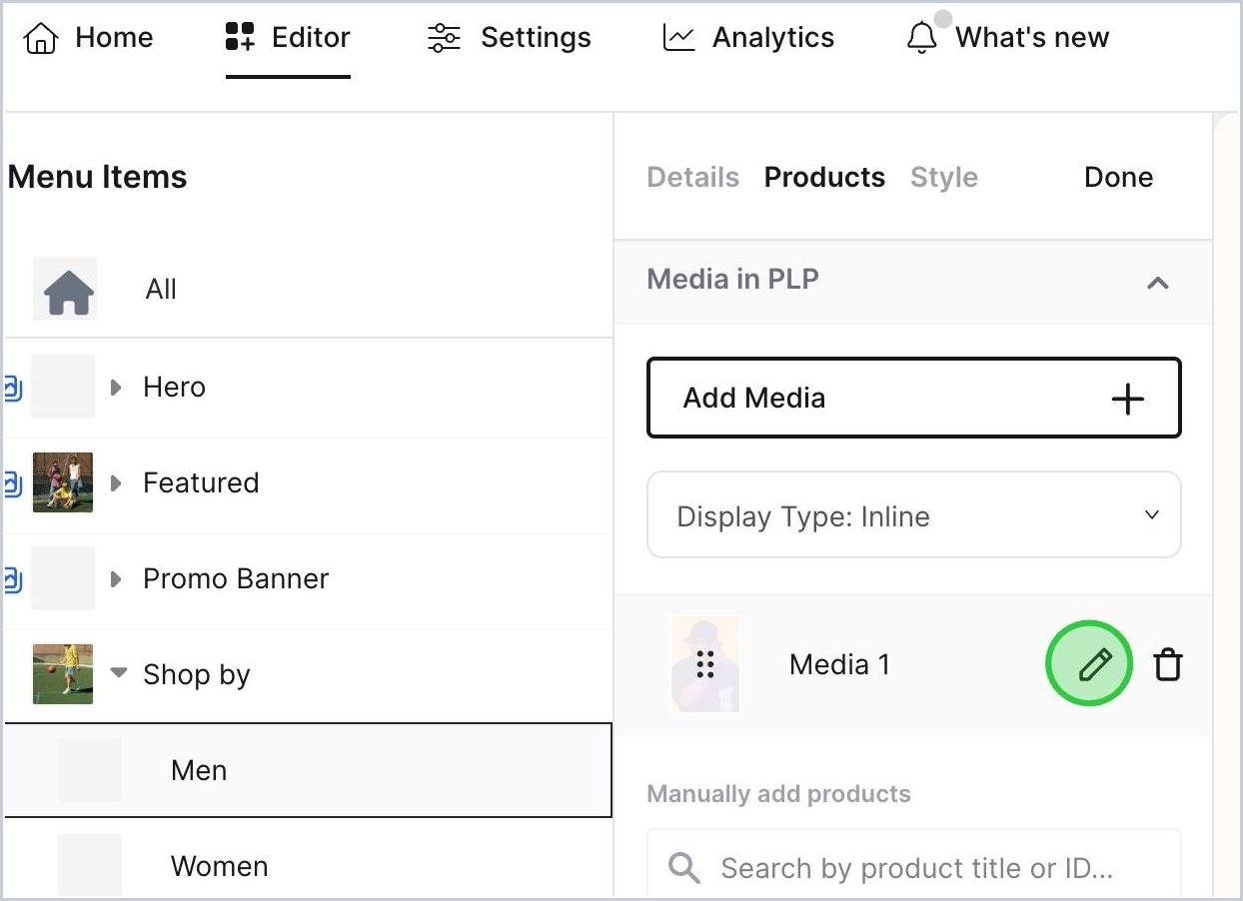1243x901 pixels.
Task: Switch to the Details tab
Action: coord(693,177)
